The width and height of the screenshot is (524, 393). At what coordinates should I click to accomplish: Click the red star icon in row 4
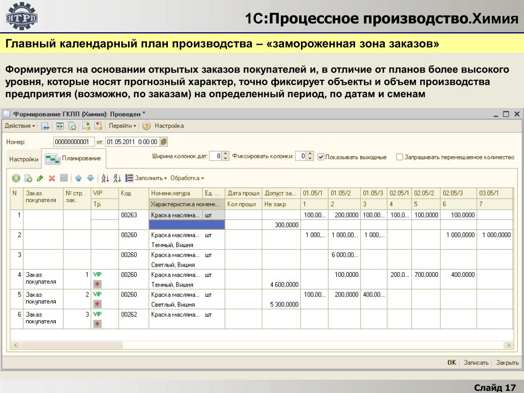point(97,285)
